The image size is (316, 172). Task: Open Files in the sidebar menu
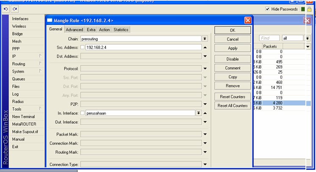click(x=27, y=87)
